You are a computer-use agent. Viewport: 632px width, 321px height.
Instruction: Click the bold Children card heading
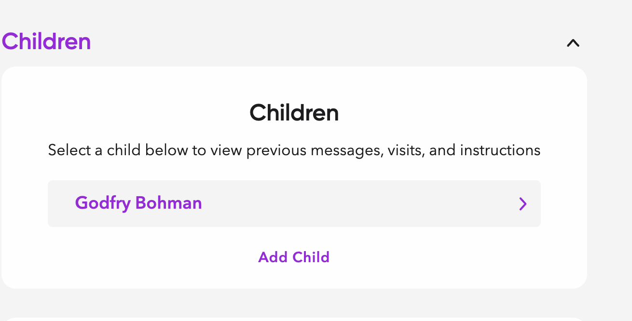click(294, 113)
